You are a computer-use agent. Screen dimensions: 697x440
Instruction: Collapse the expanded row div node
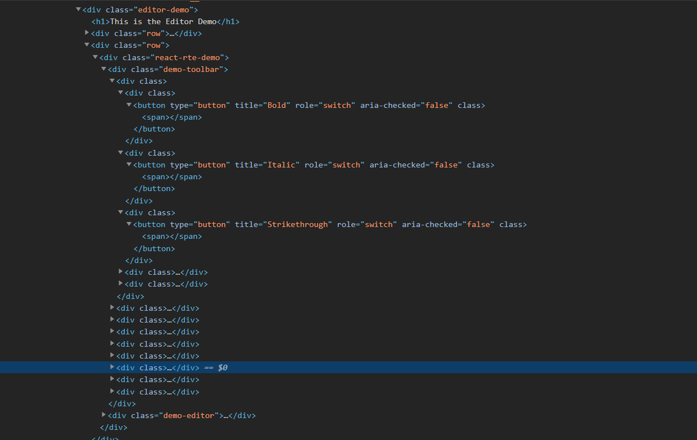click(87, 45)
